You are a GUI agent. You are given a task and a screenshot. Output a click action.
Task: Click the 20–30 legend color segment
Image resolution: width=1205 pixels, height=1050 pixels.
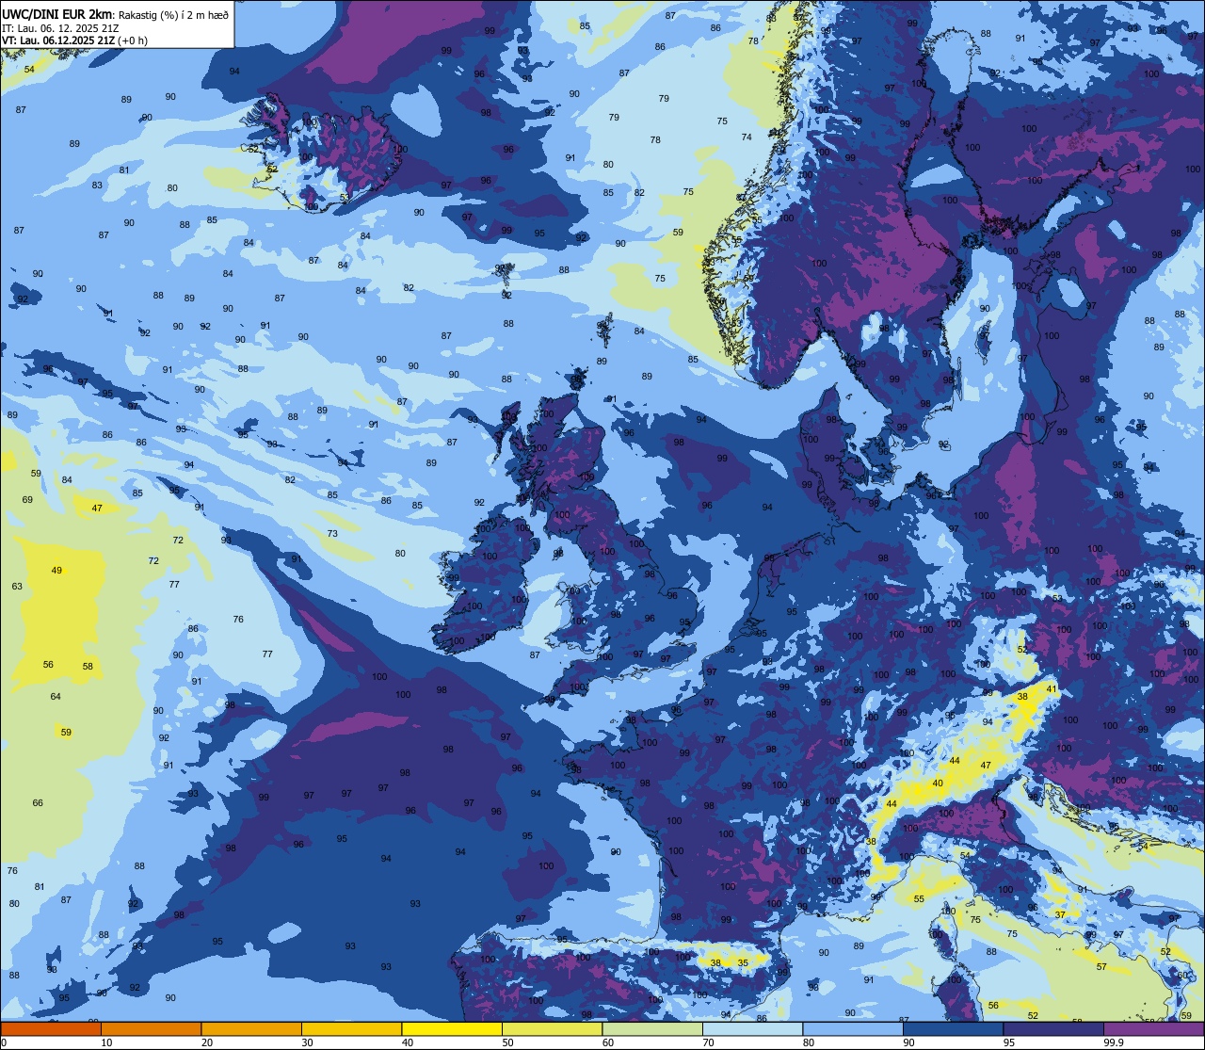click(251, 1028)
